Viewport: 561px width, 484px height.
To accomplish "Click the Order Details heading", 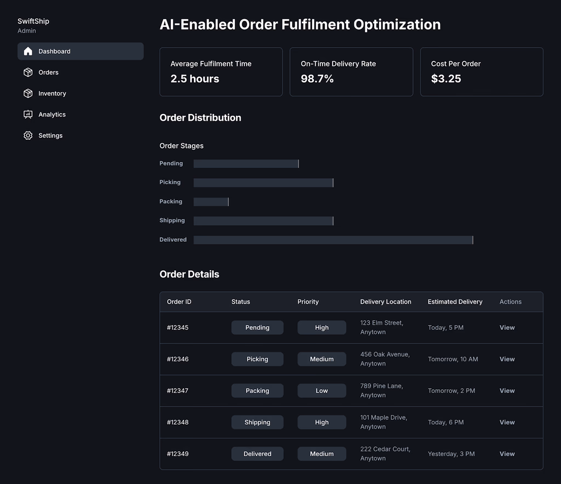I will point(189,274).
